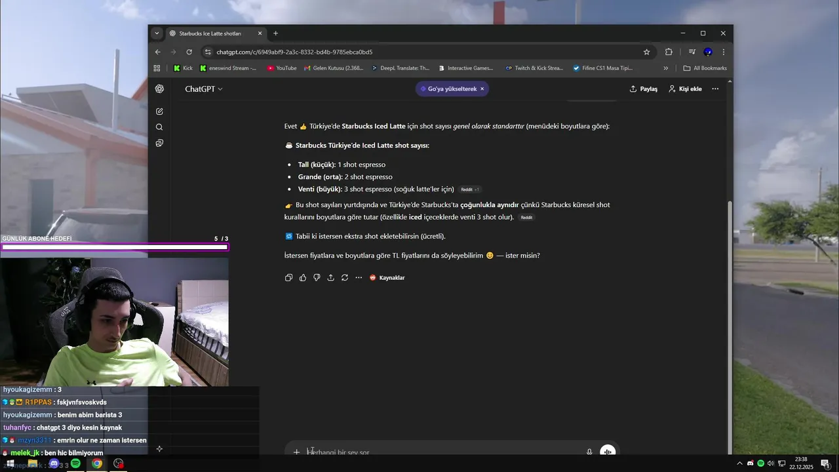Expand hidden bookmarks with double chevron
The width and height of the screenshot is (839, 472).
(x=666, y=68)
